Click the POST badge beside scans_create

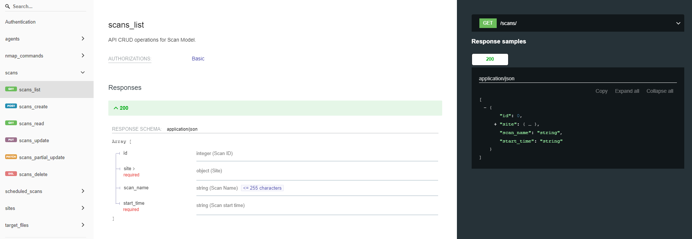tap(11, 106)
